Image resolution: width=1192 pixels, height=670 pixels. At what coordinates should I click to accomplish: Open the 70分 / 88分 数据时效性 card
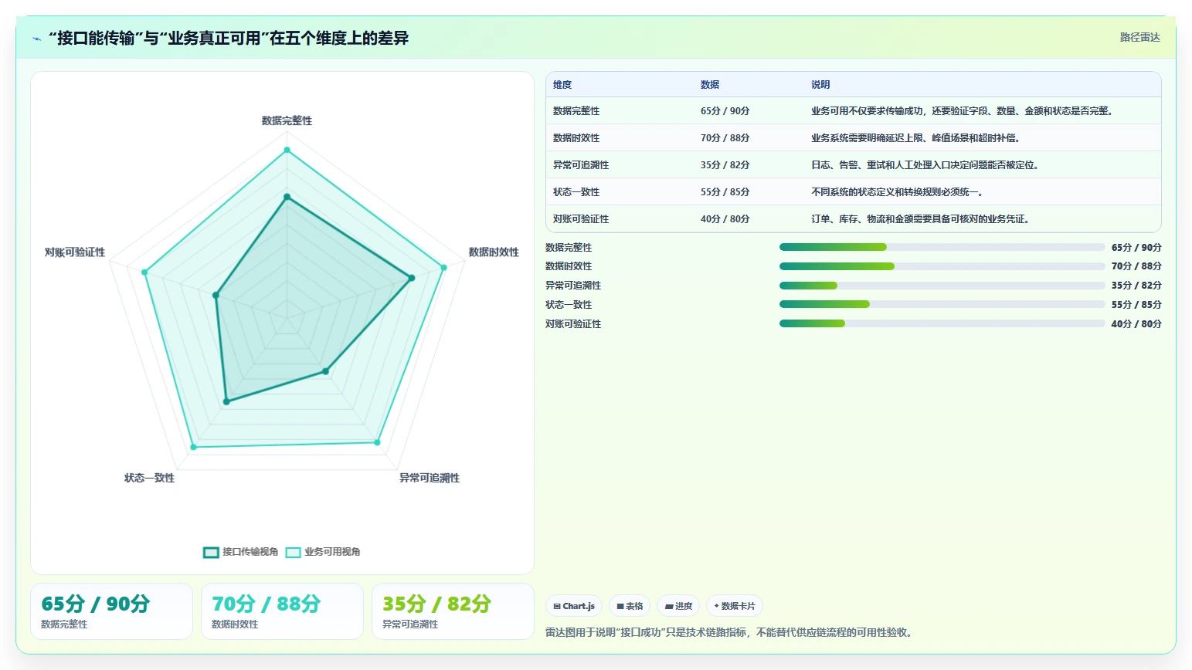[x=282, y=611]
